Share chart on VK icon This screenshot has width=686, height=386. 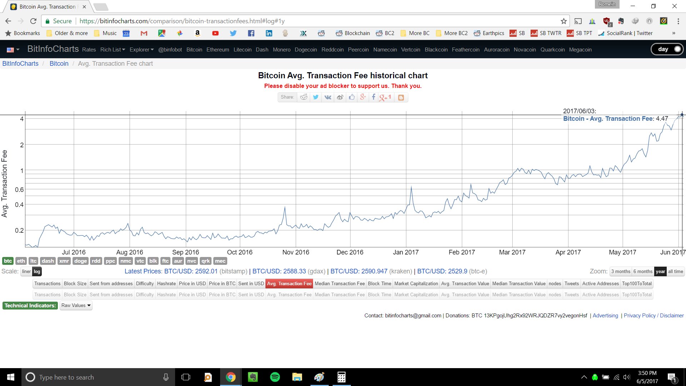pos(328,97)
